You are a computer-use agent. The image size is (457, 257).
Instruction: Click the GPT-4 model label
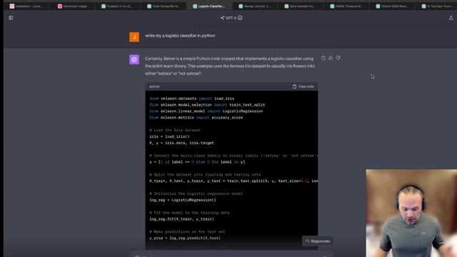231,18
